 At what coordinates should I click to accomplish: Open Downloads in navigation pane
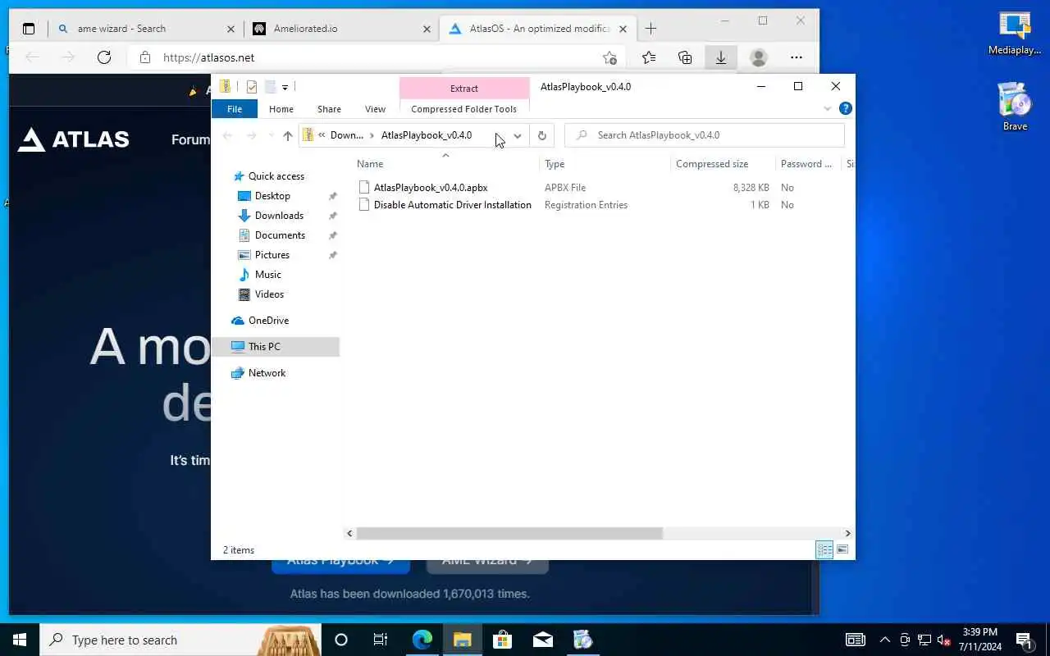pos(279,216)
